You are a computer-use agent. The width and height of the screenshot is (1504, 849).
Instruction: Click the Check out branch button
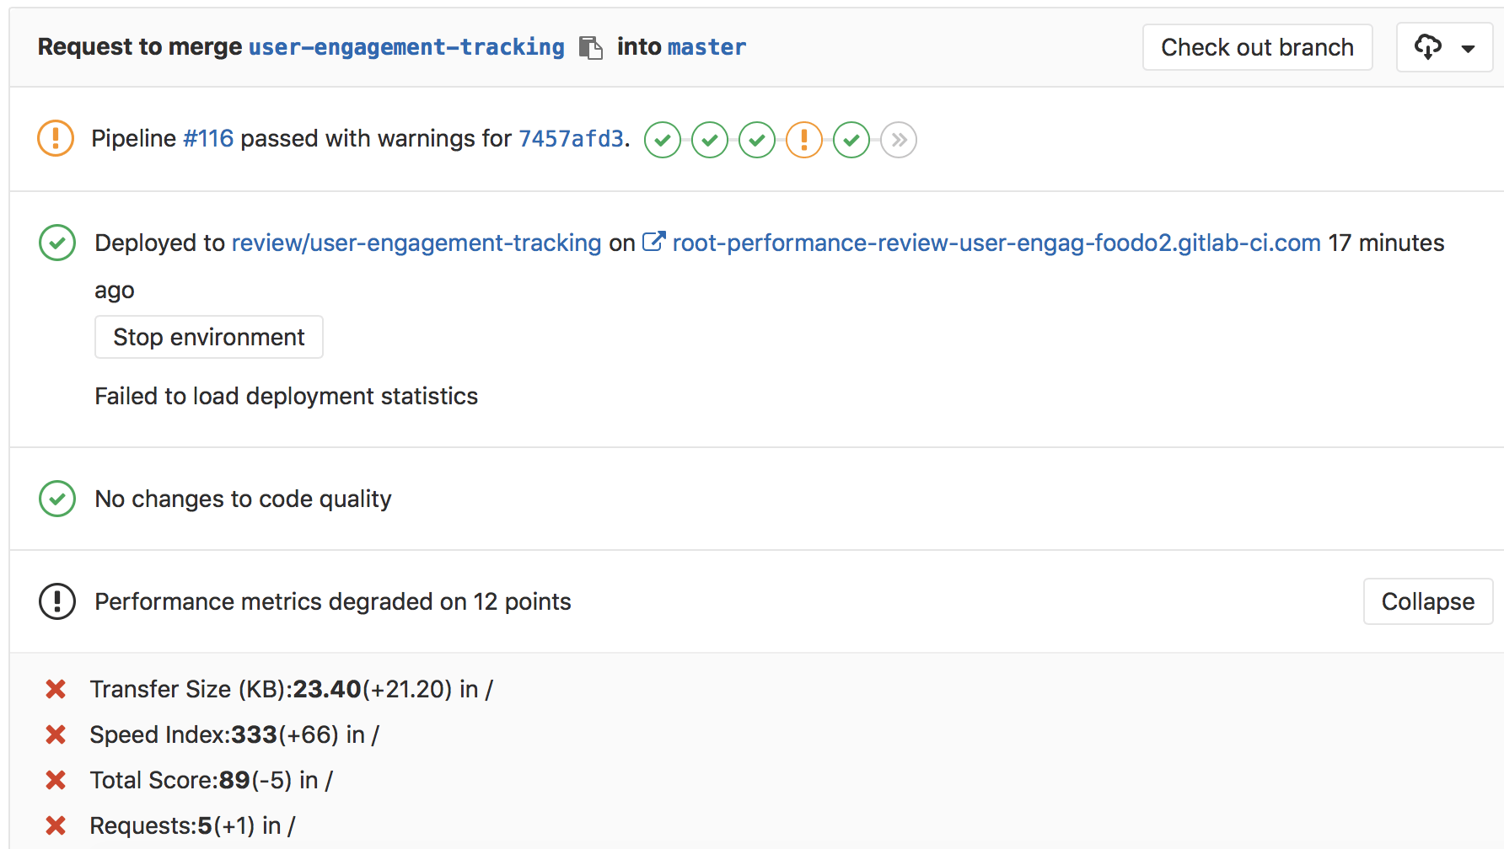1257,47
